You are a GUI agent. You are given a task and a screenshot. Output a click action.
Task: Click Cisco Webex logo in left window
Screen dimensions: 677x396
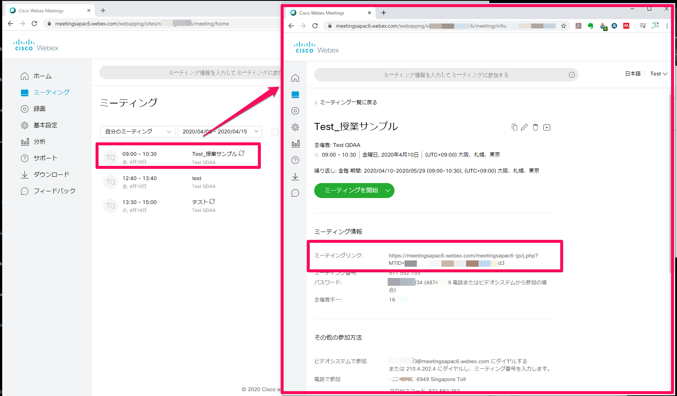pos(36,46)
